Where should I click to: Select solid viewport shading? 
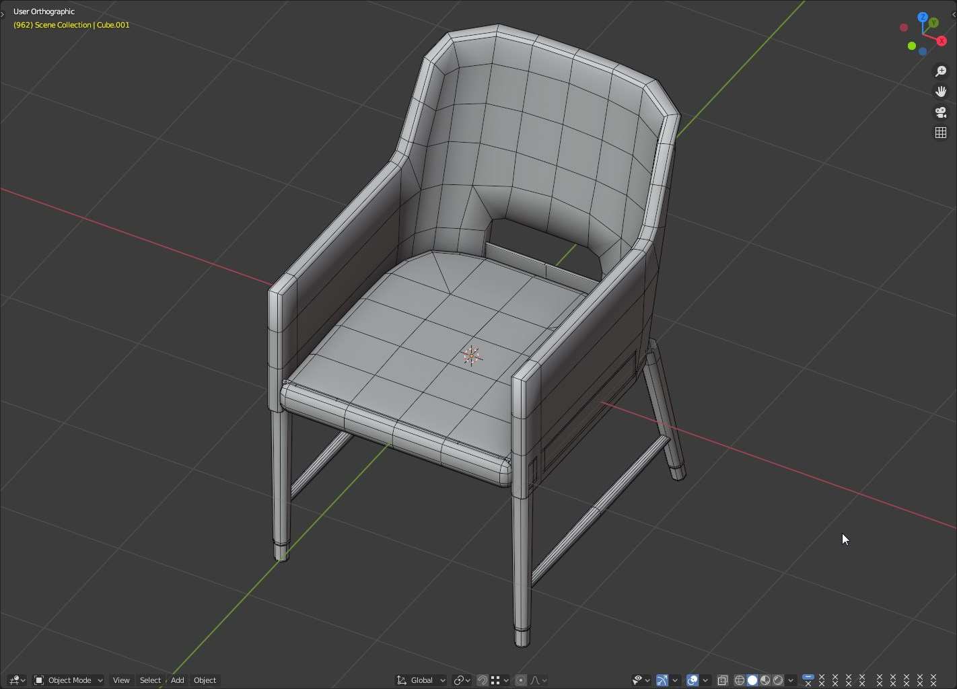click(752, 680)
